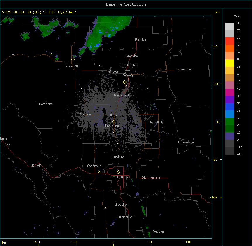
Task: Click the Cochrane label
Action: tap(94, 166)
